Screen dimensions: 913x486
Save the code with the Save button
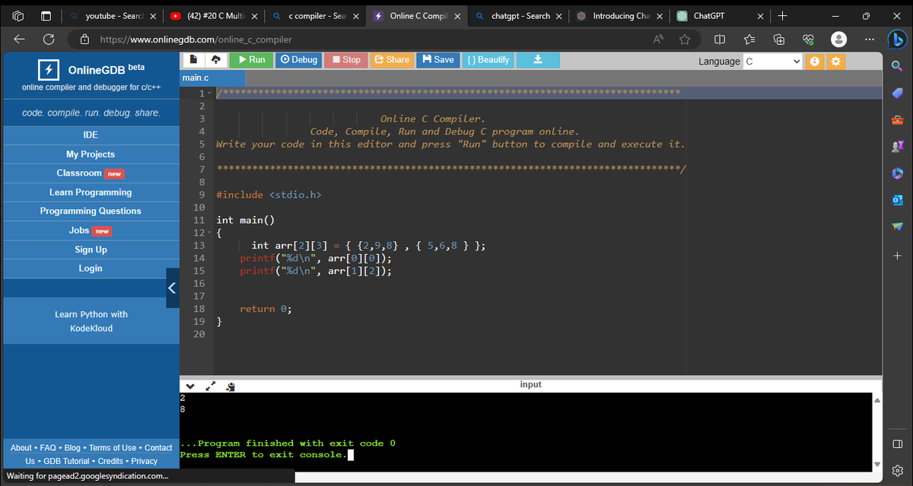pyautogui.click(x=438, y=59)
